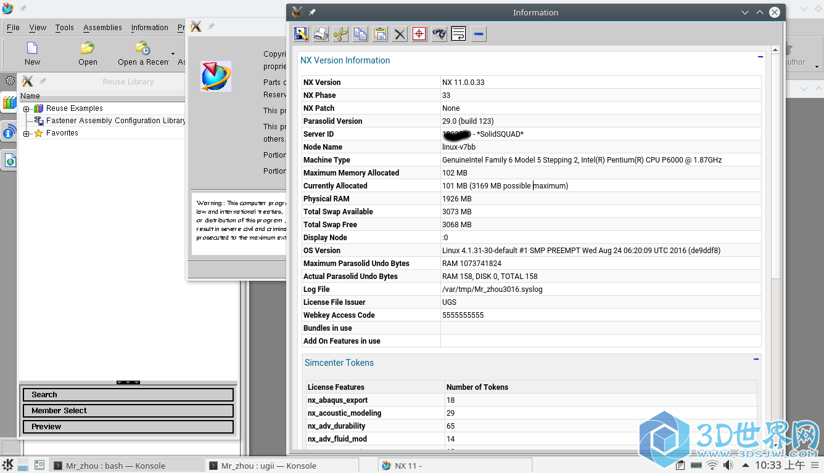The width and height of the screenshot is (824, 473).
Task: Open resource bar settings gear
Action: 10,81
